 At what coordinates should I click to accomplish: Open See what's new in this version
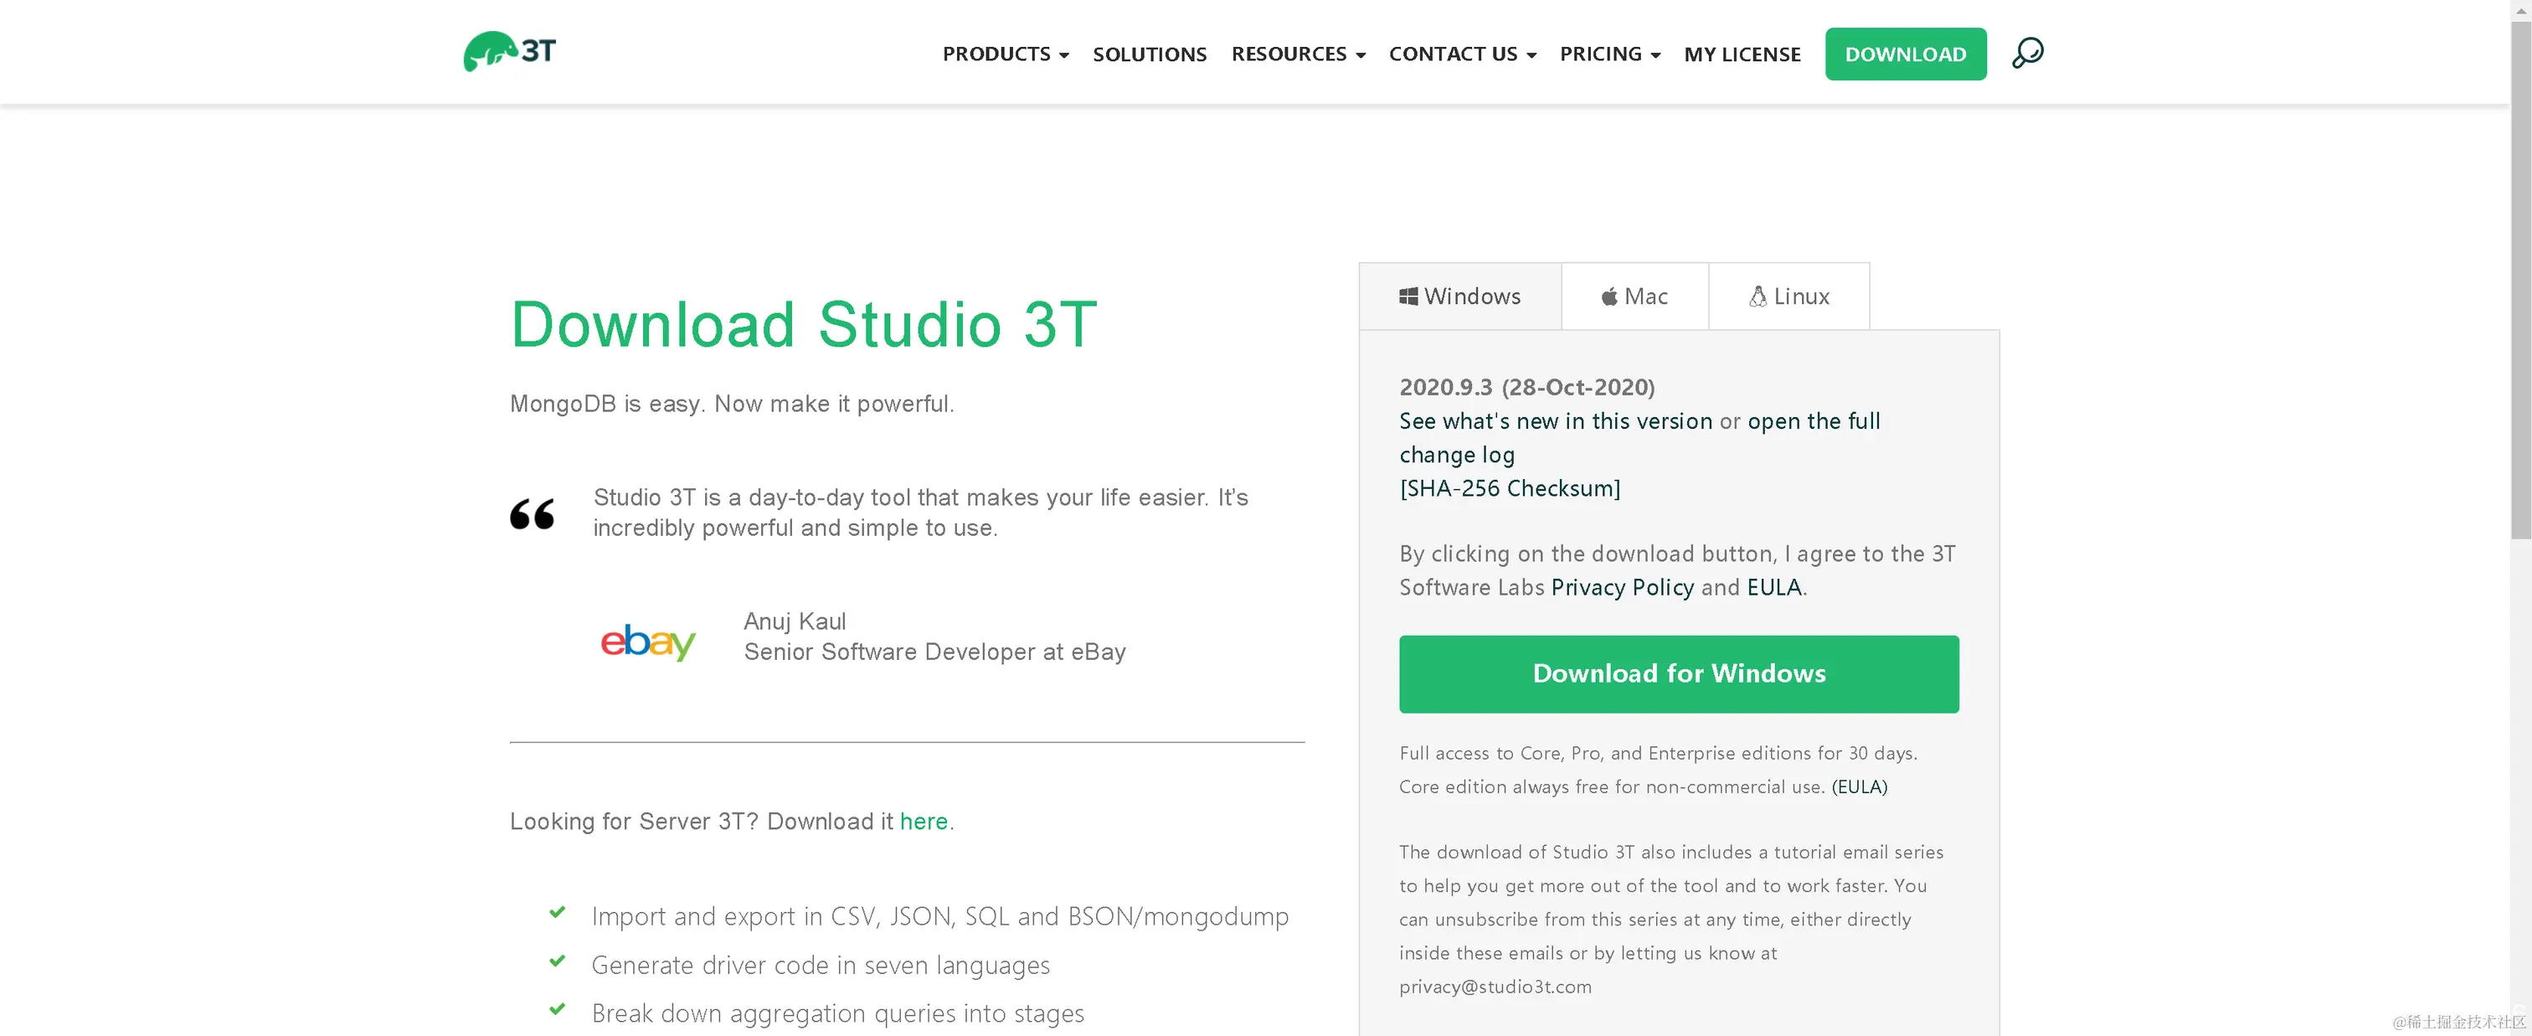1555,421
